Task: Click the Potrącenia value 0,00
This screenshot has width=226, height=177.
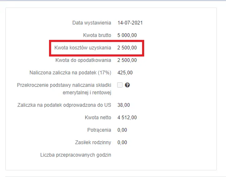Action: [x=122, y=130]
